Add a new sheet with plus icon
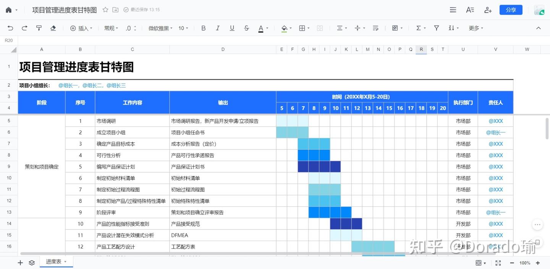This screenshot has height=269, width=550. (20, 263)
